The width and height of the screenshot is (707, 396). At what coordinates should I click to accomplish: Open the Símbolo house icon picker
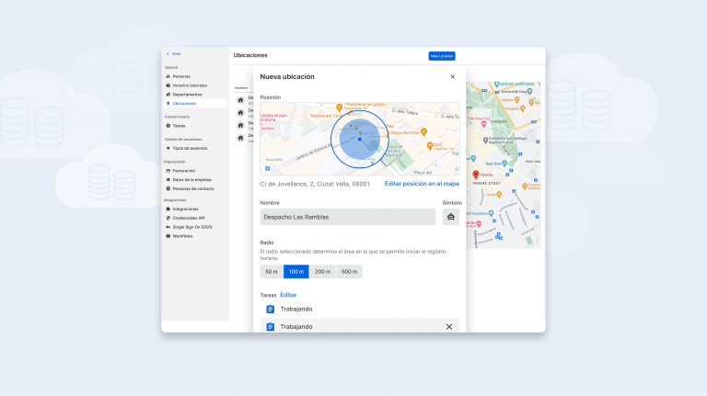point(450,217)
